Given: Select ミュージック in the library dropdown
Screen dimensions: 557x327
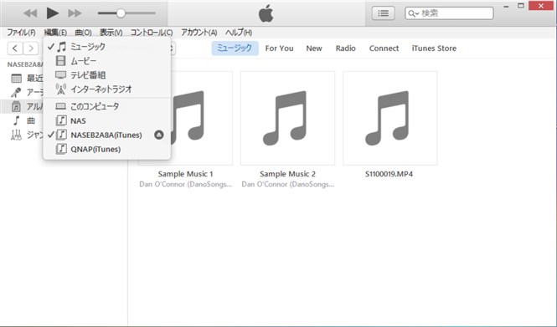Looking at the screenshot, I should (x=106, y=47).
